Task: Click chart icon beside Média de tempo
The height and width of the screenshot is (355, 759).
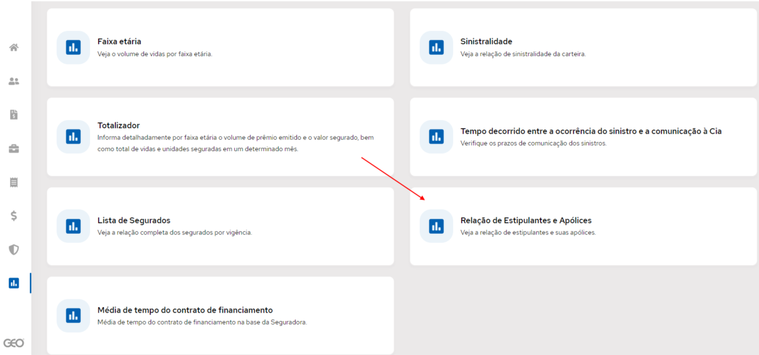Action: pyautogui.click(x=73, y=316)
